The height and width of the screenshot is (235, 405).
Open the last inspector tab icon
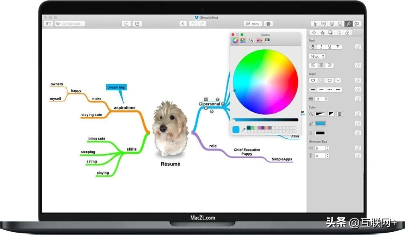click(357, 24)
